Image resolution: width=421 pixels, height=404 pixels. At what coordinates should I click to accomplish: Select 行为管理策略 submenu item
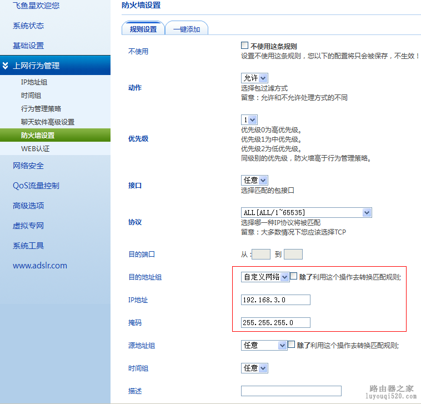[41, 108]
